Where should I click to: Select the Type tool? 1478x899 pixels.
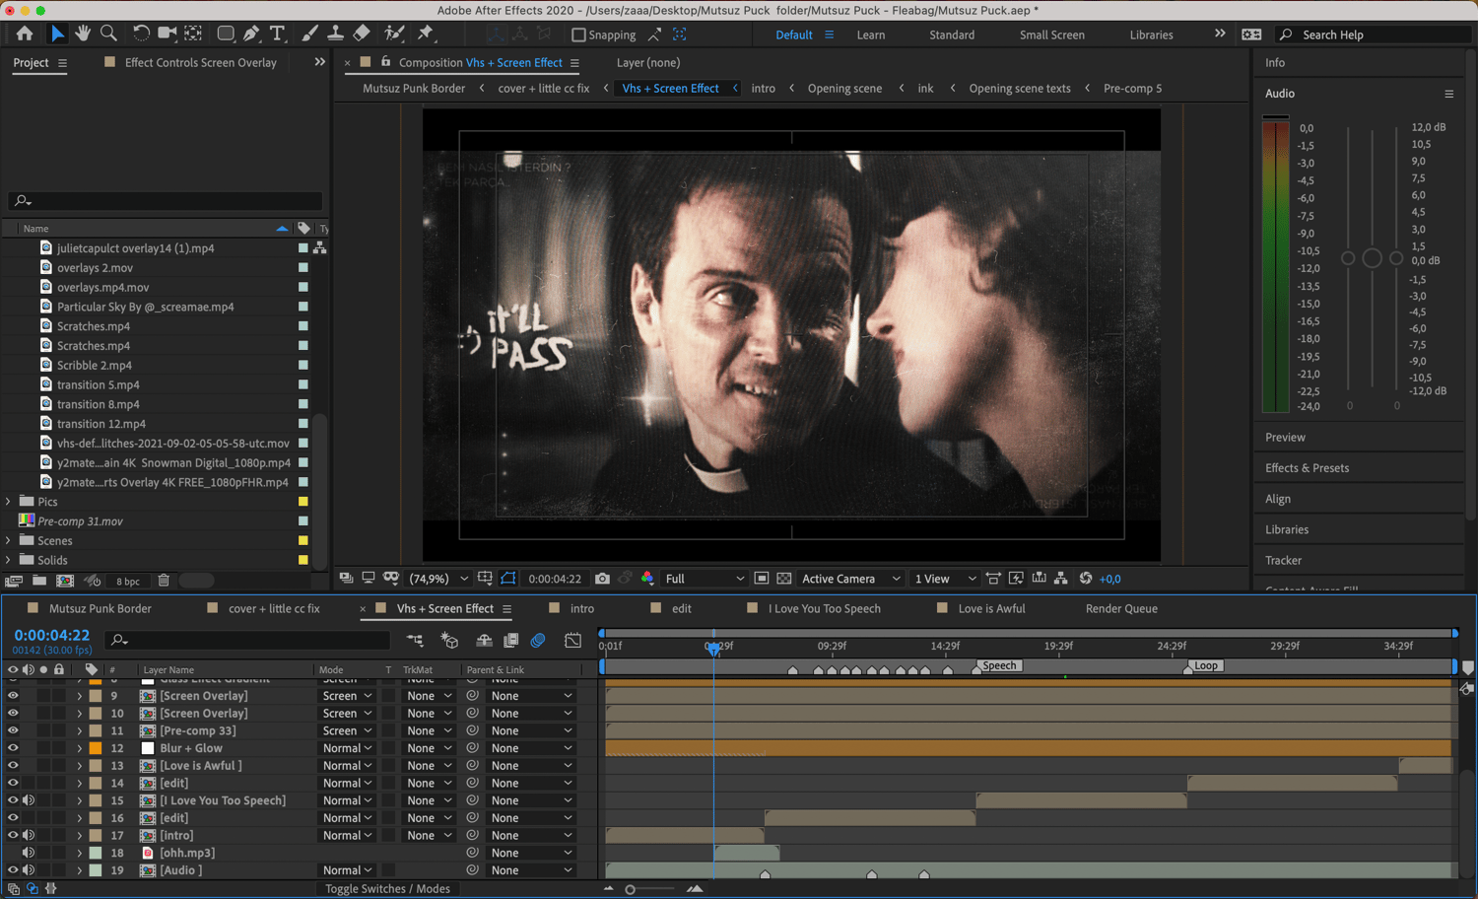click(277, 34)
